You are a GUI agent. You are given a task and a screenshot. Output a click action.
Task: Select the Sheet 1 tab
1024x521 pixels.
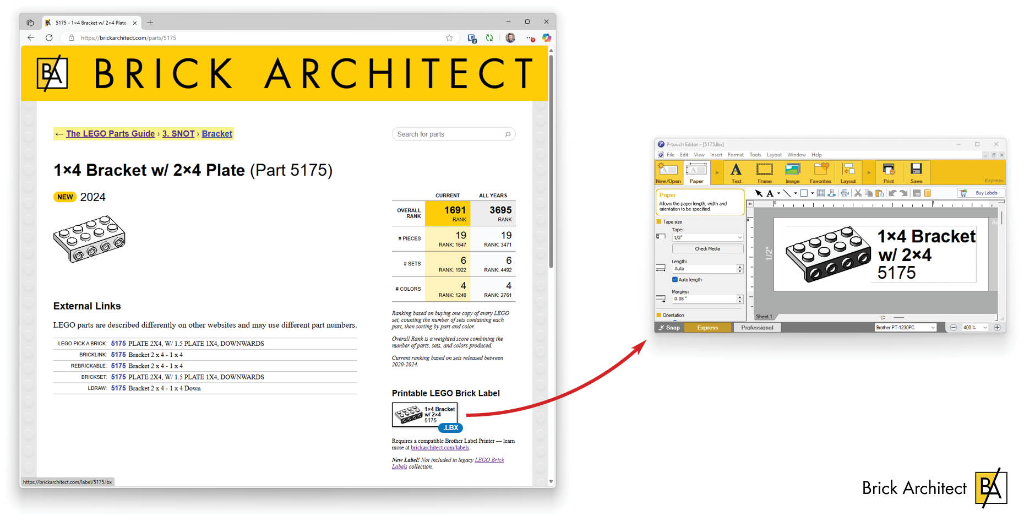coord(764,316)
